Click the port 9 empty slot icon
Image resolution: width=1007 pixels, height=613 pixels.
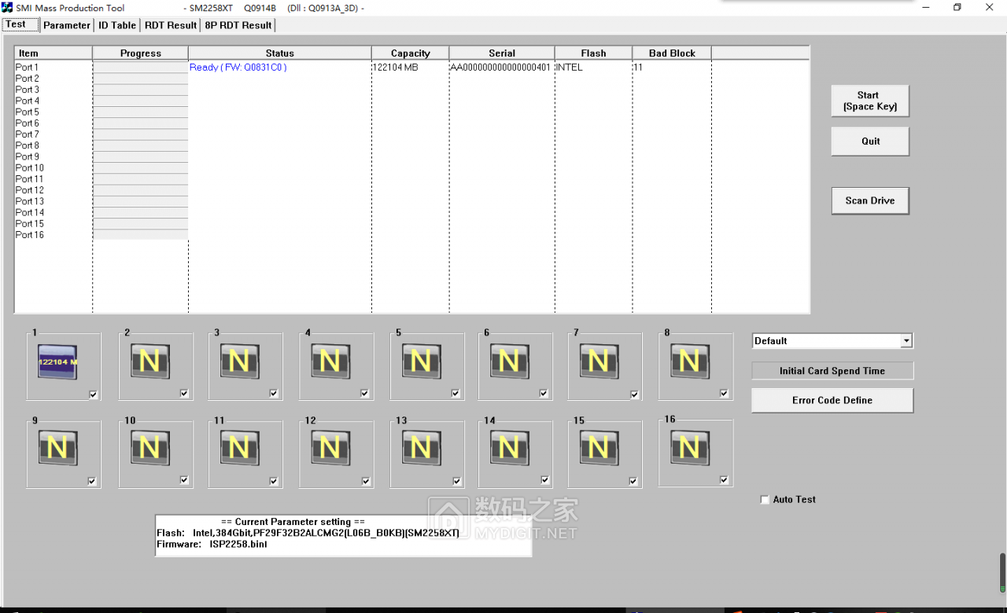click(x=57, y=448)
